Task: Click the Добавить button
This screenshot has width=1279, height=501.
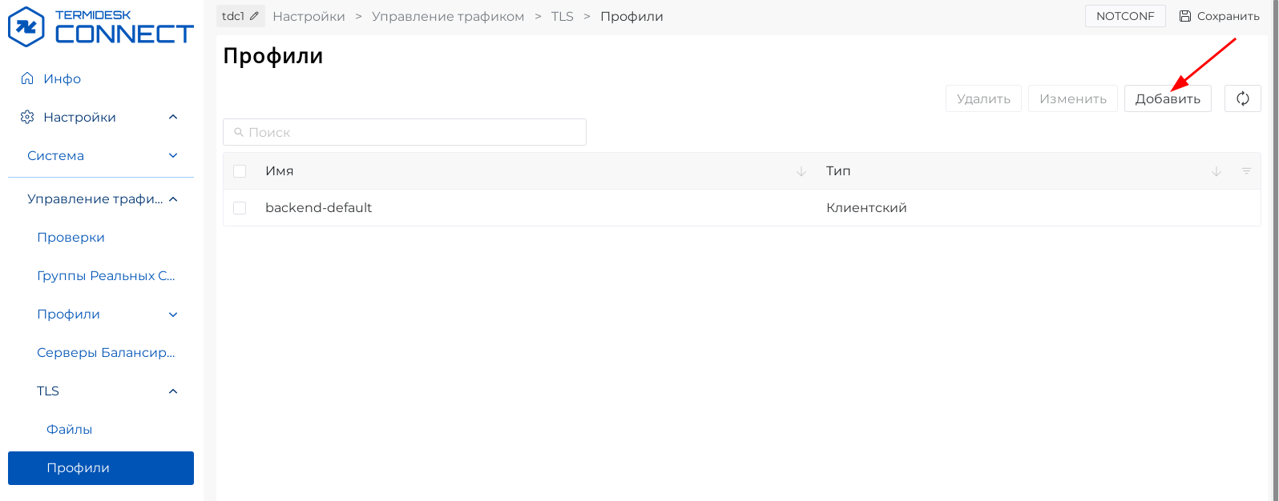Action: pos(1167,98)
